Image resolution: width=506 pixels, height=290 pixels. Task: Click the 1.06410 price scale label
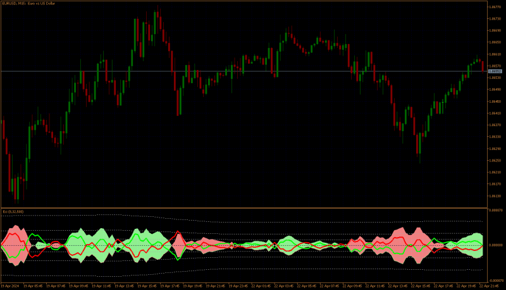click(x=495, y=113)
